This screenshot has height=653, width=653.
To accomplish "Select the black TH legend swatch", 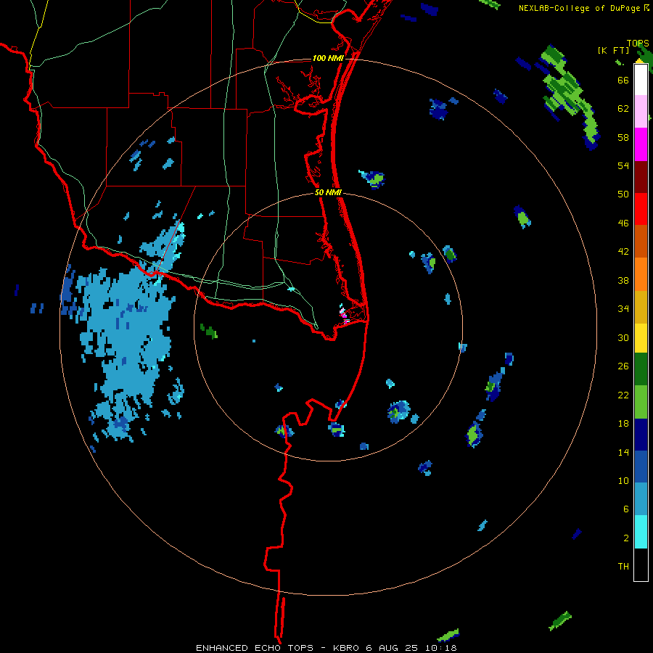I will [641, 564].
